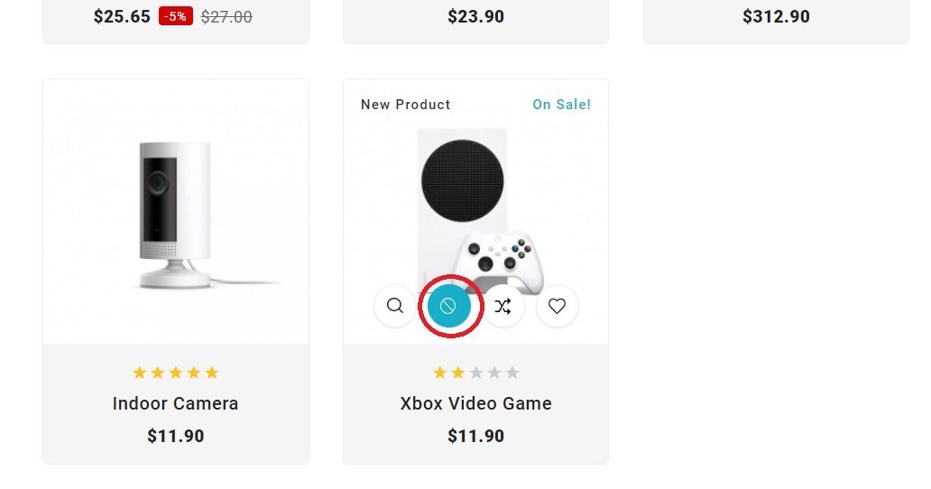Viewport: 931px width, 489px height.
Task: Click the $312.90 price
Action: point(776,16)
